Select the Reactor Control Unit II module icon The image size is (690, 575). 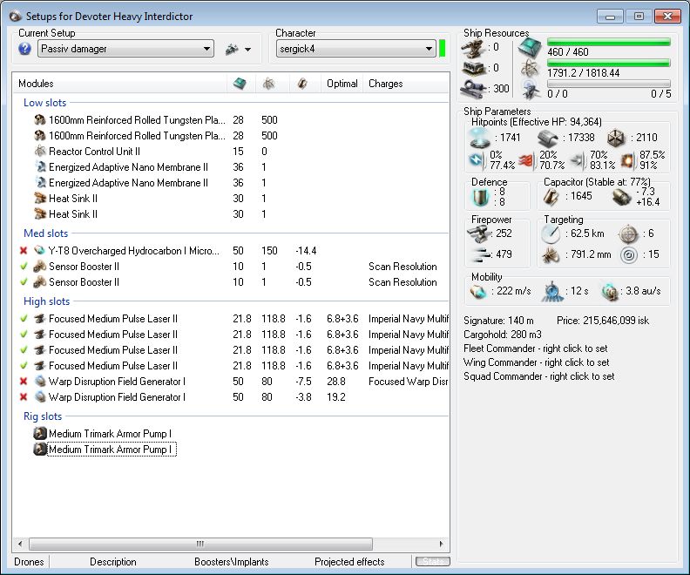coord(40,152)
